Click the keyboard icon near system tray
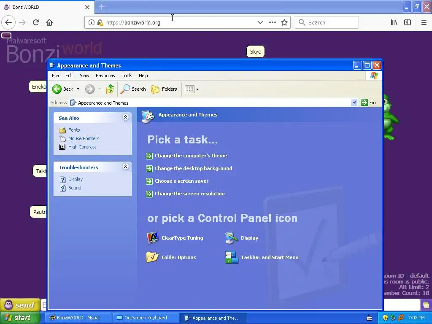 click(x=370, y=318)
